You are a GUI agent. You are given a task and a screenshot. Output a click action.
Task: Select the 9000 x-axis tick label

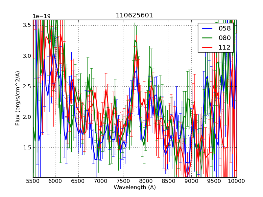[x=191, y=181]
